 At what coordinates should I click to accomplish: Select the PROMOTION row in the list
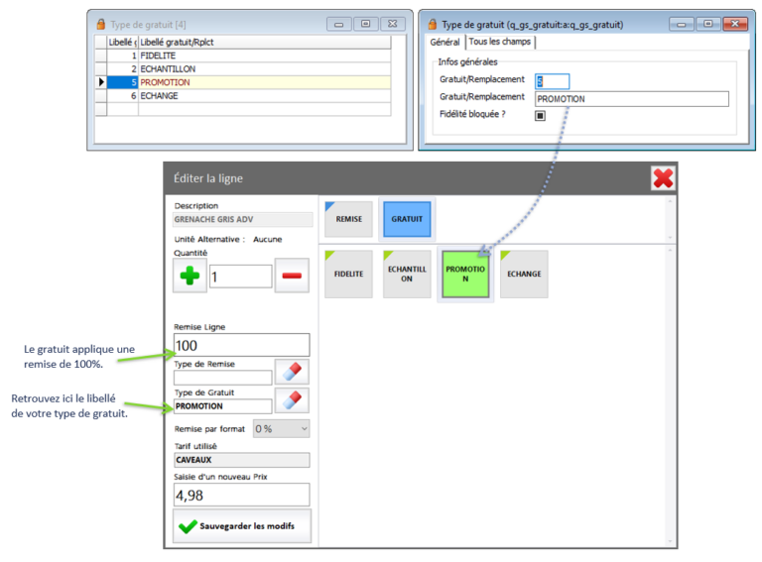tap(165, 82)
